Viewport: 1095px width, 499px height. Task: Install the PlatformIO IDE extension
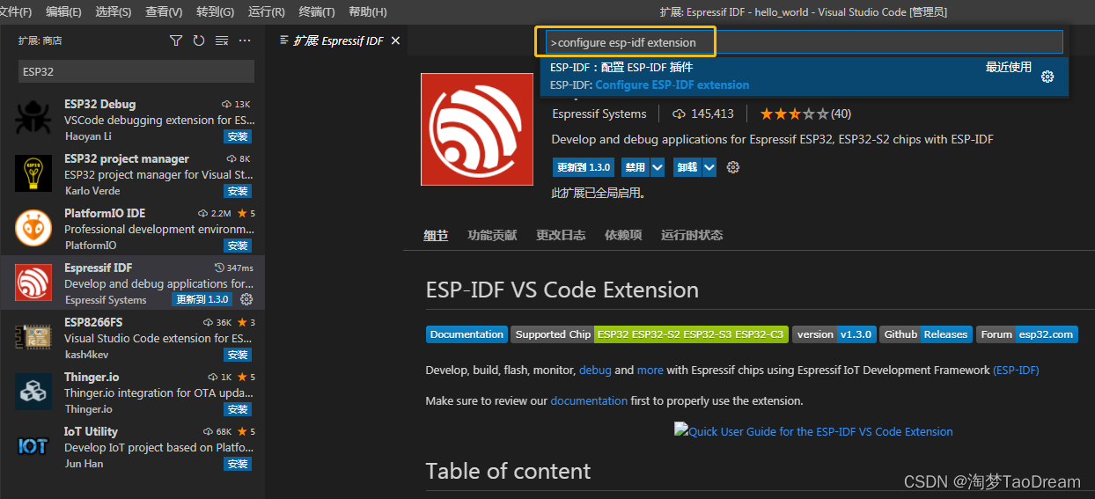(x=238, y=246)
